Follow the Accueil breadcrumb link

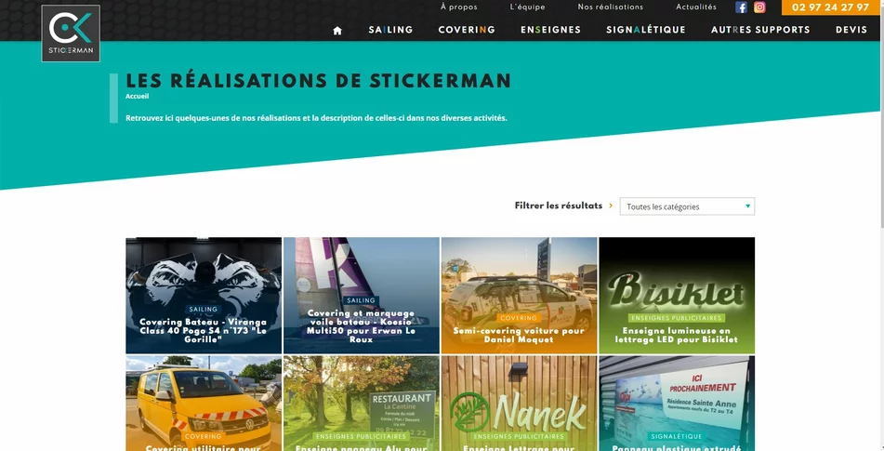point(137,97)
